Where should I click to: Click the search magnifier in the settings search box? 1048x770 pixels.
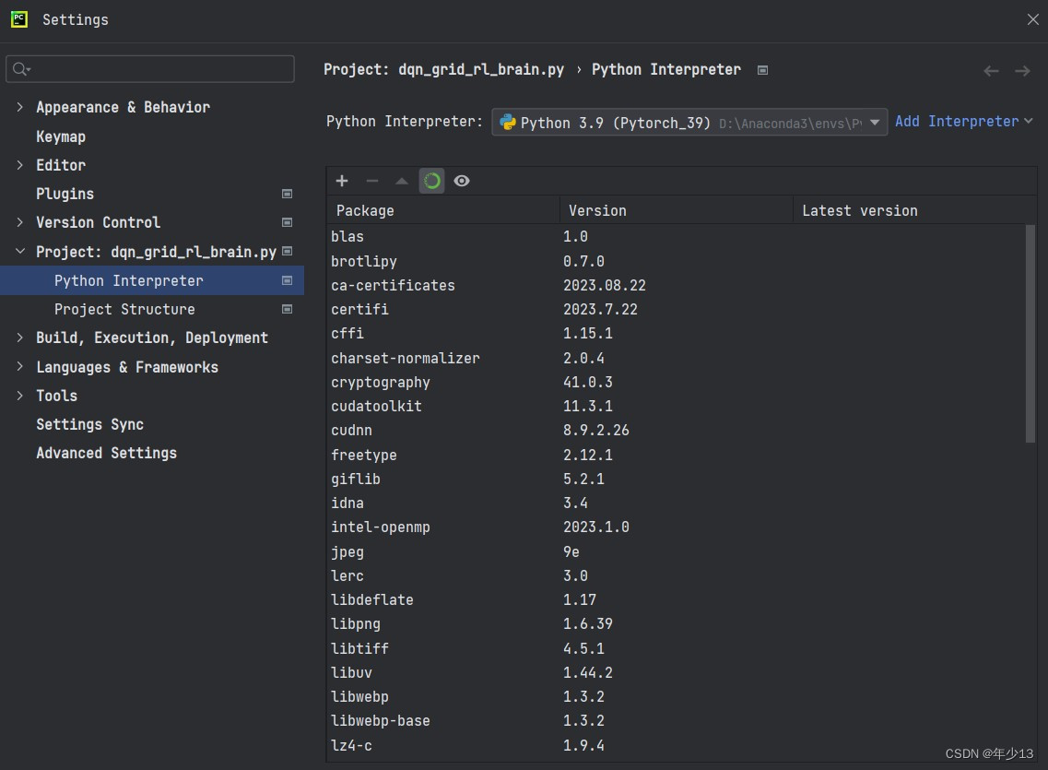point(18,68)
